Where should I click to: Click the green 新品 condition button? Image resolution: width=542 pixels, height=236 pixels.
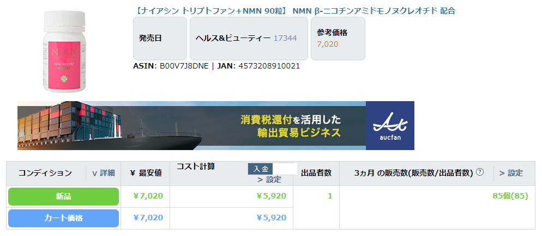coord(63,196)
